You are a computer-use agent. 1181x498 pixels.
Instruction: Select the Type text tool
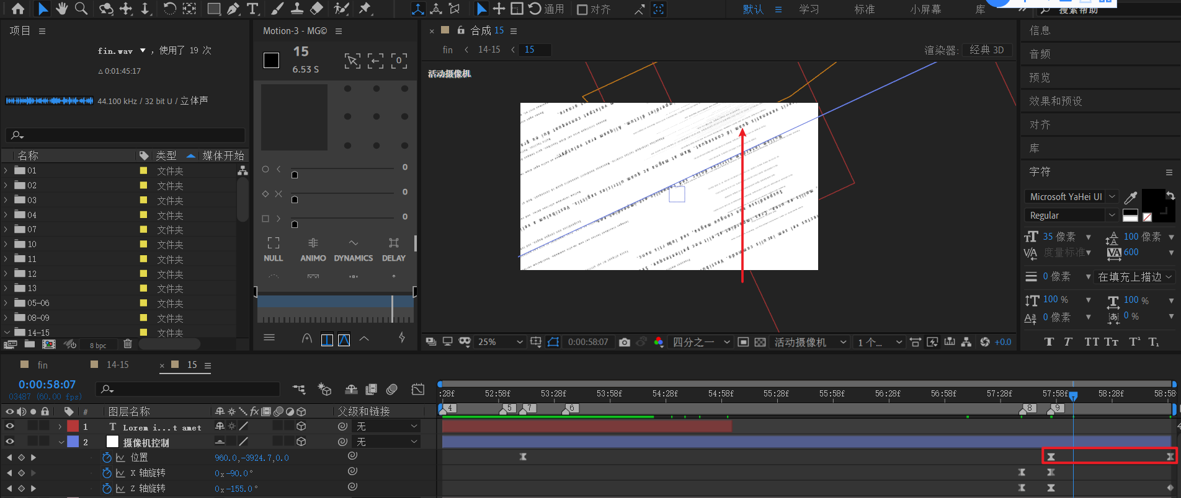pyautogui.click(x=252, y=9)
